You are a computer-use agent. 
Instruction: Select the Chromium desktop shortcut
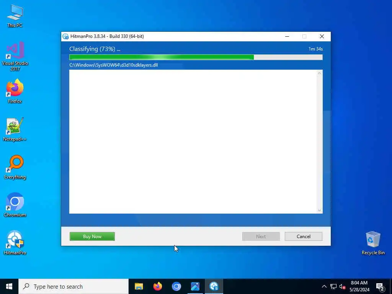tap(15, 205)
